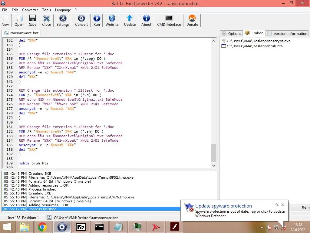Click line 182 with '*.sh' loop
Image resolution: width=310 pixels, height=233 pixels.
[x=61, y=131]
